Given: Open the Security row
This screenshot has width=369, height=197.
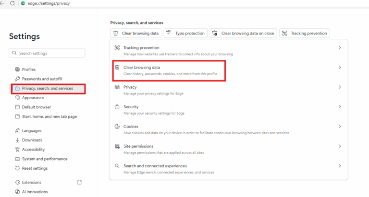Looking at the screenshot, I should pyautogui.click(x=229, y=110).
